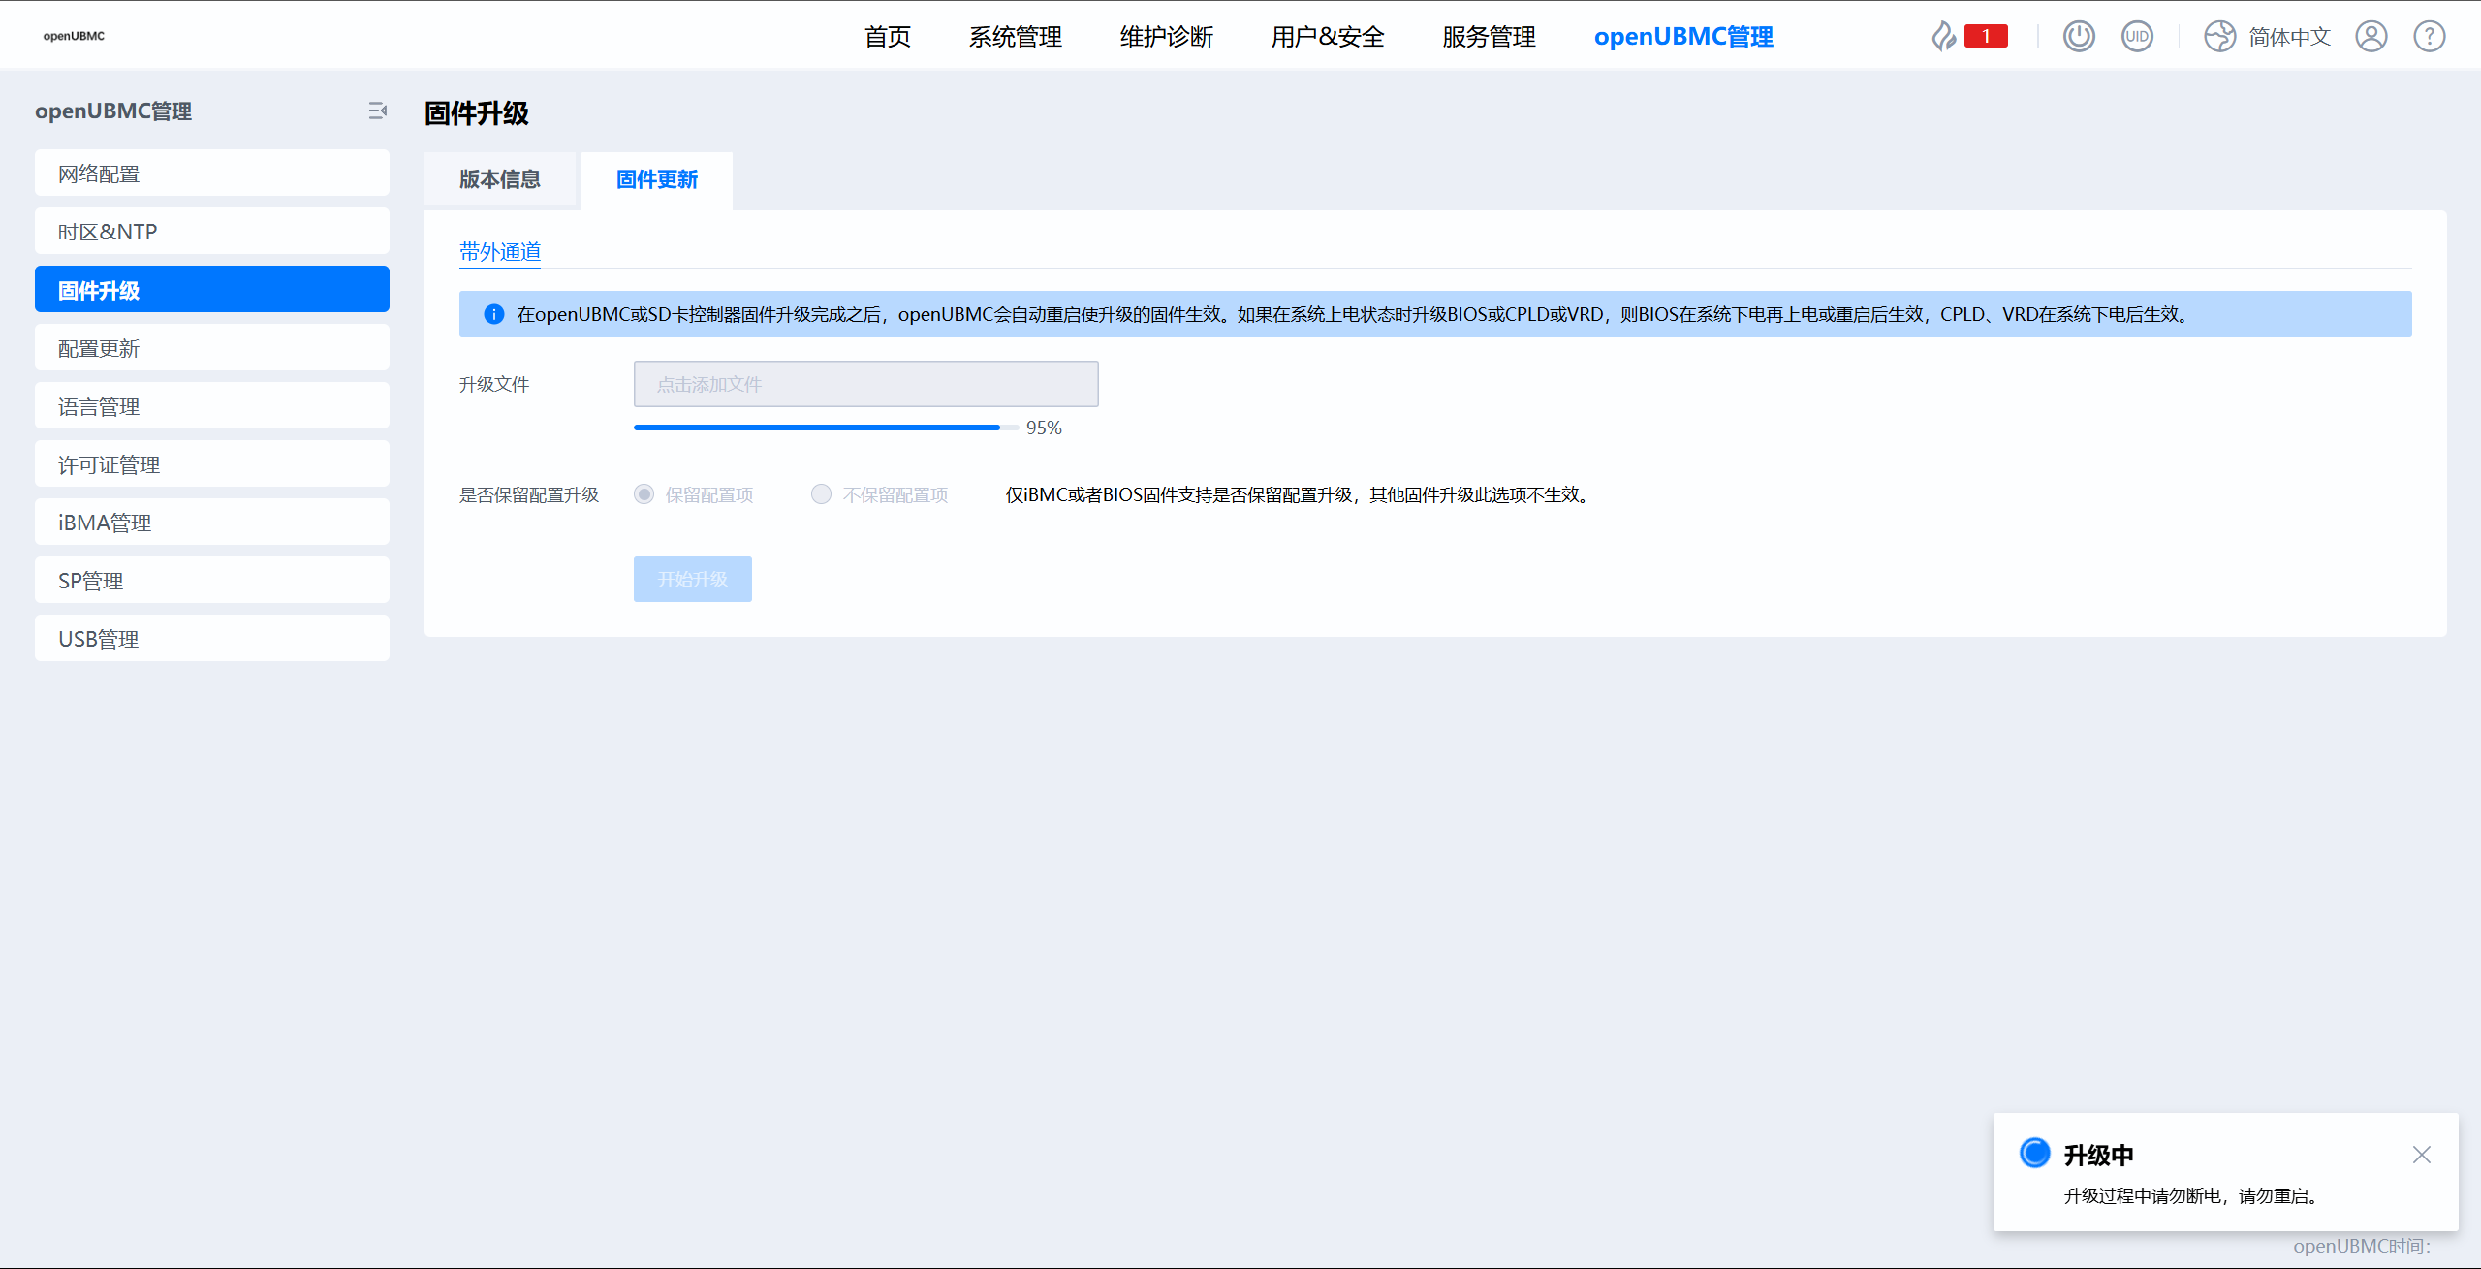Close the 升级中 notification popup

coord(2422,1155)
